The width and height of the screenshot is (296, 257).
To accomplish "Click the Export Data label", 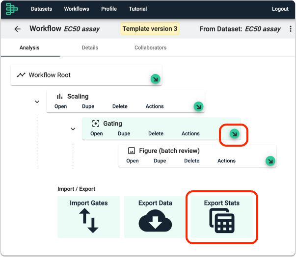I will tap(155, 203).
